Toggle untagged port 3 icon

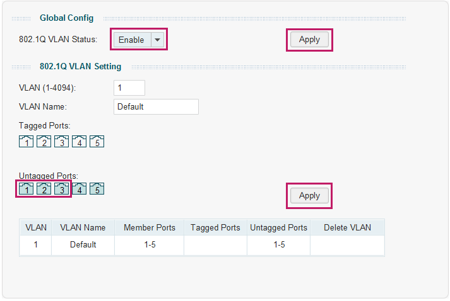pos(61,189)
